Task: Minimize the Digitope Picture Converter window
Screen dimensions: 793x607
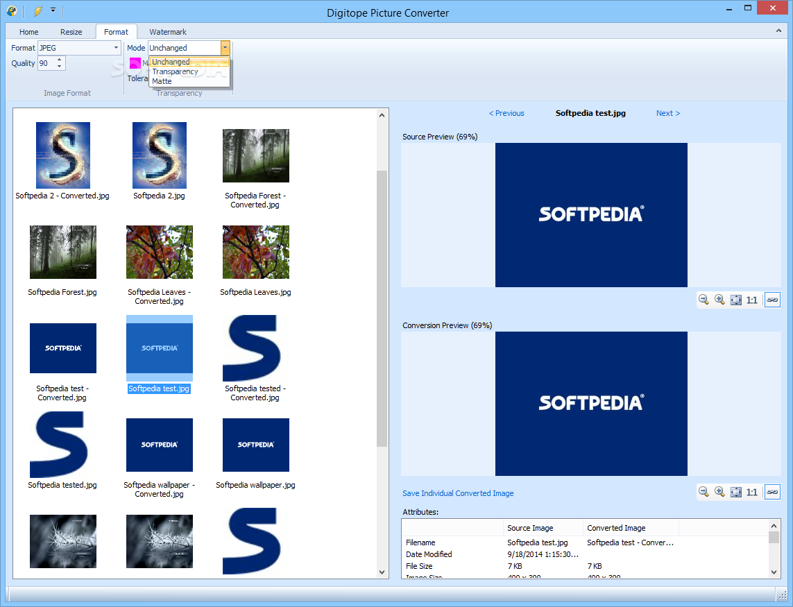Action: pos(729,8)
